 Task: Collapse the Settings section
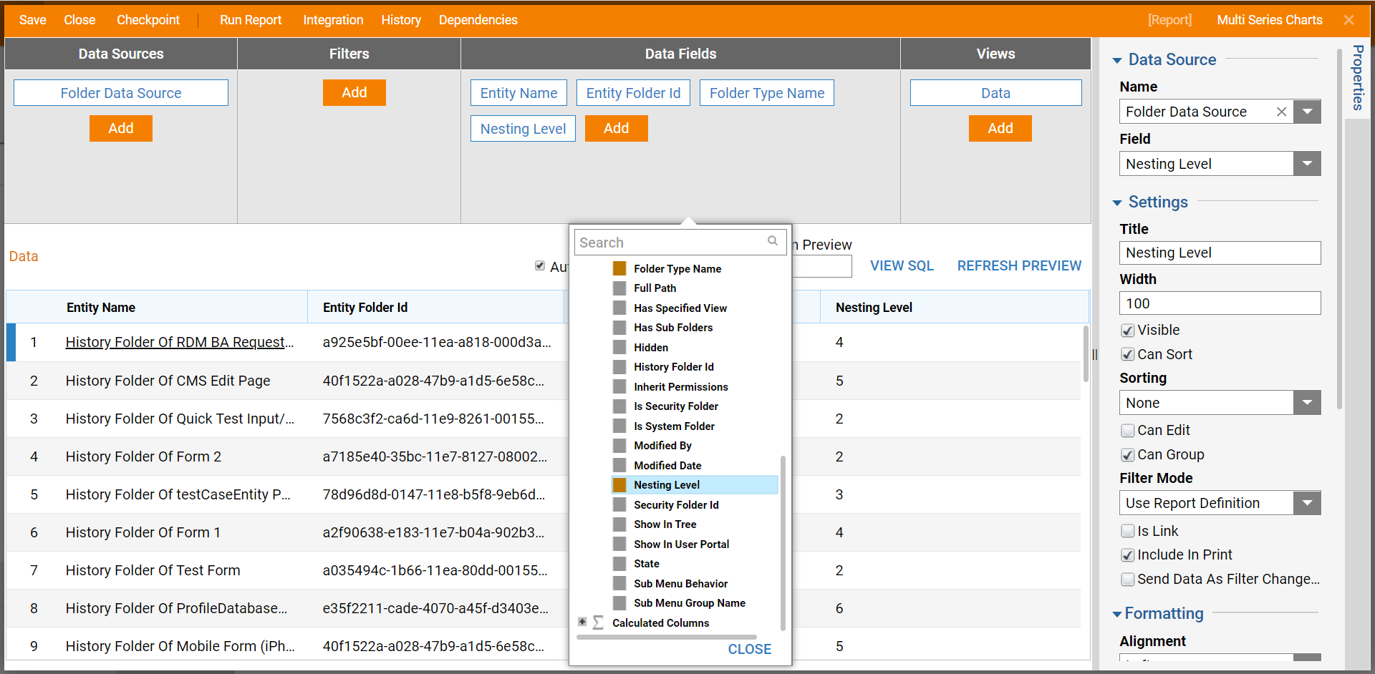(1117, 202)
